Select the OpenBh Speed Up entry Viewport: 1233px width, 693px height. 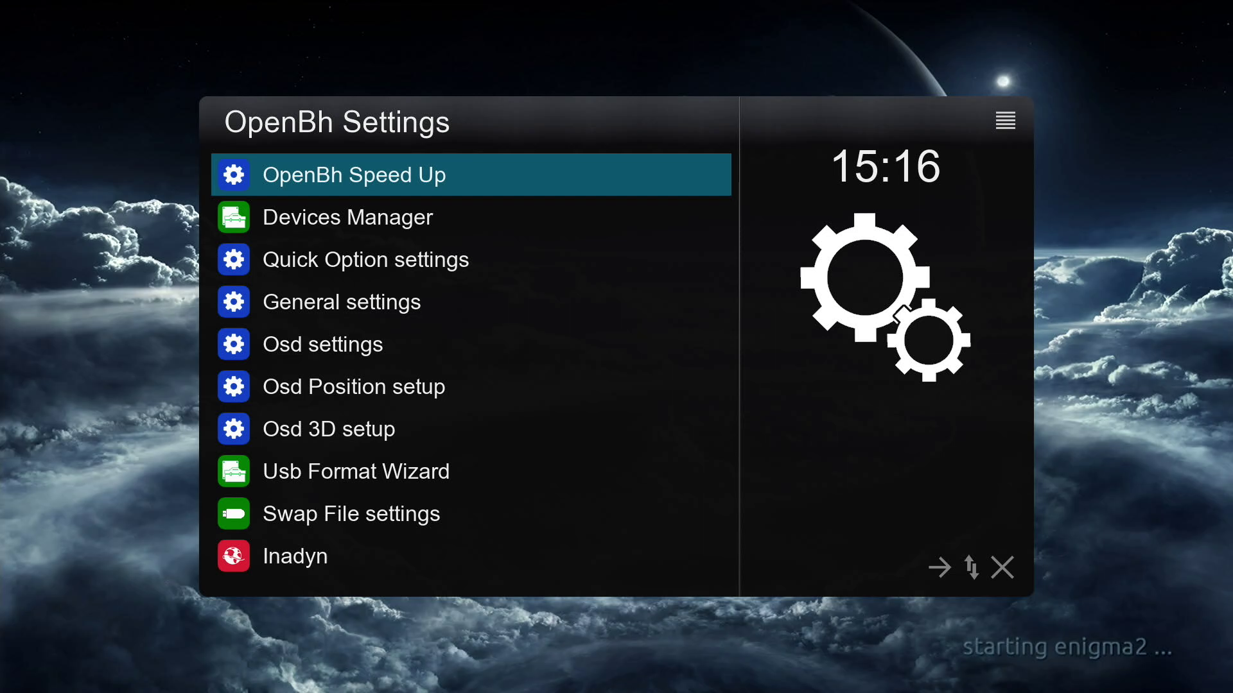click(354, 175)
